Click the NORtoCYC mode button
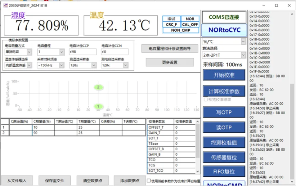Screen dimensions: 296x186 [224, 30]
